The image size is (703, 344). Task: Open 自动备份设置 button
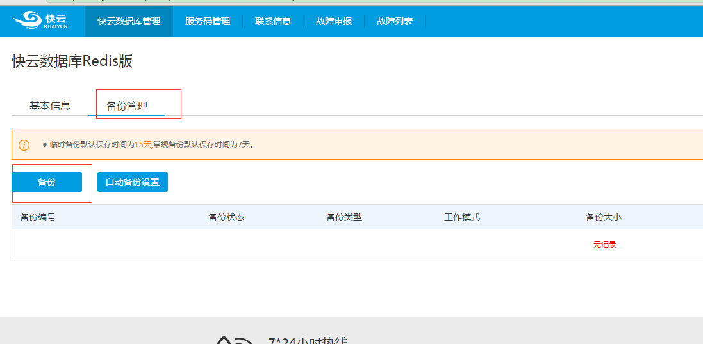133,182
